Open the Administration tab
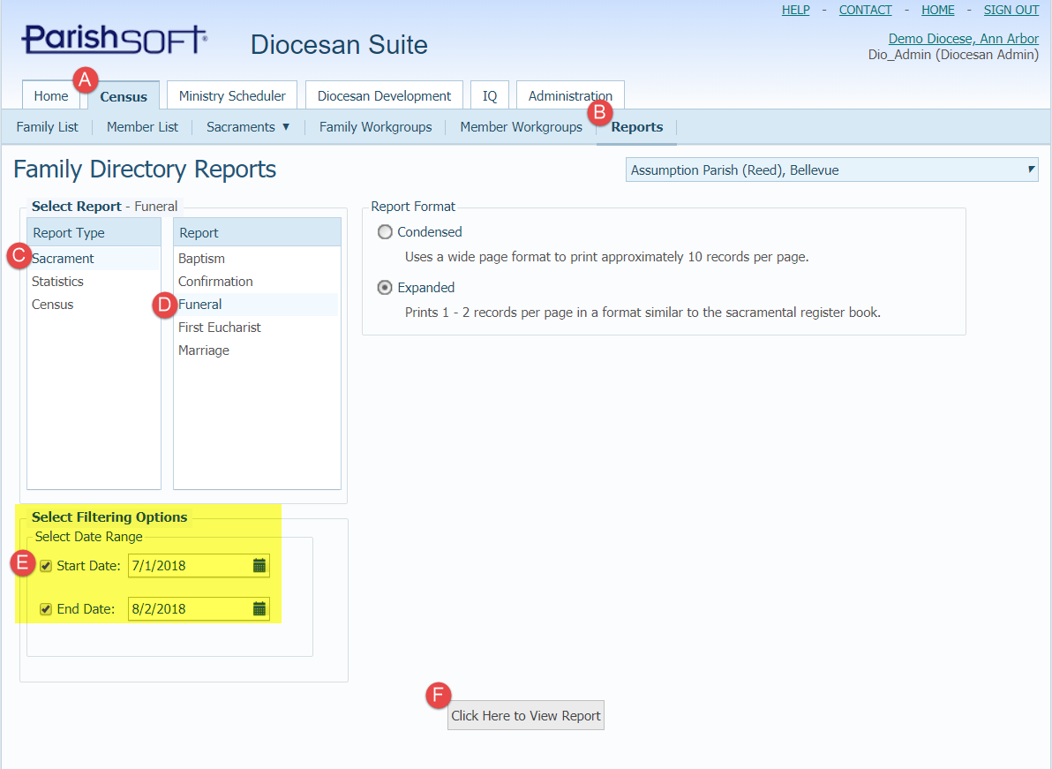The width and height of the screenshot is (1052, 769). point(570,96)
